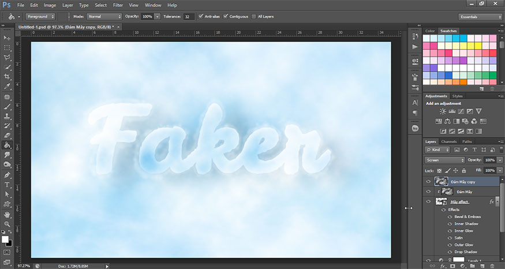
Task: Click the Levels adjustment icon
Action: (x=452, y=111)
